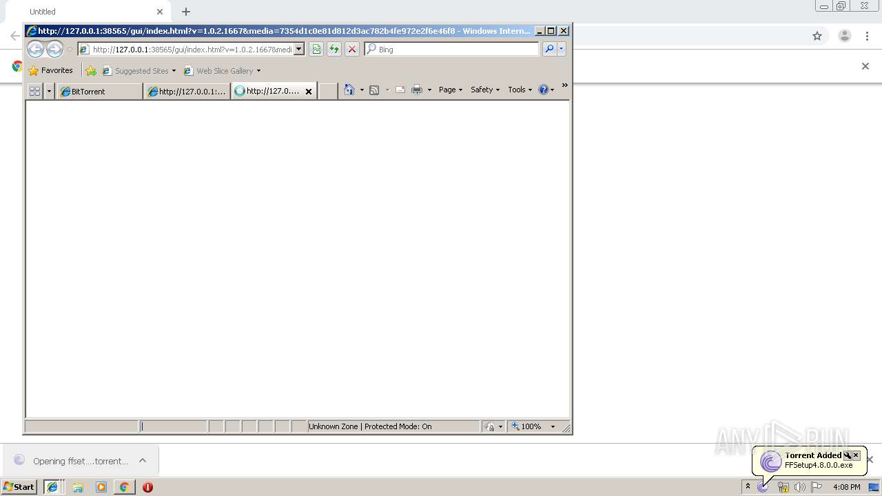Viewport: 882px width, 496px height.
Task: Refresh the page in Internet Explorer
Action: pyautogui.click(x=334, y=49)
